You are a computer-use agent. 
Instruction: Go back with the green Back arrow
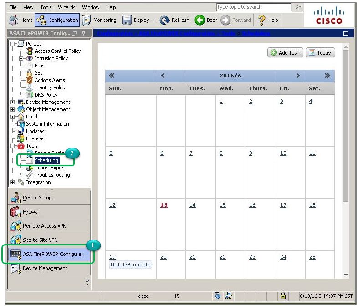click(200, 20)
